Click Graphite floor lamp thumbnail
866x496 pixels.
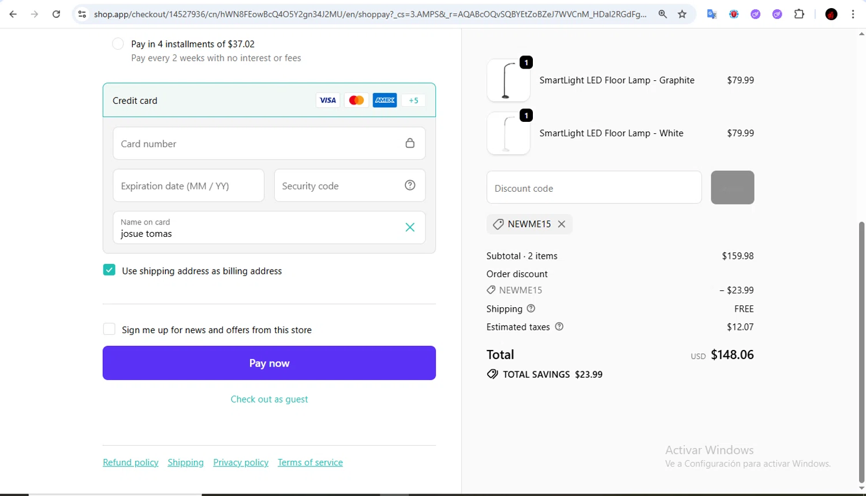pyautogui.click(x=508, y=80)
